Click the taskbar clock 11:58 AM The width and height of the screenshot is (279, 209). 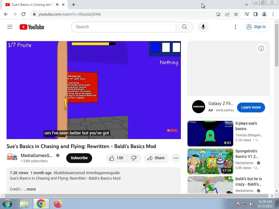(265, 202)
